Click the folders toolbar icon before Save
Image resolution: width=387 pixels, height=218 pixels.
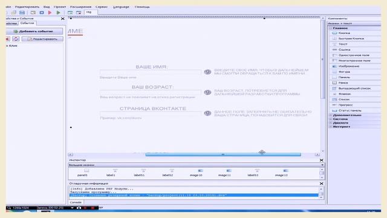click(13, 12)
